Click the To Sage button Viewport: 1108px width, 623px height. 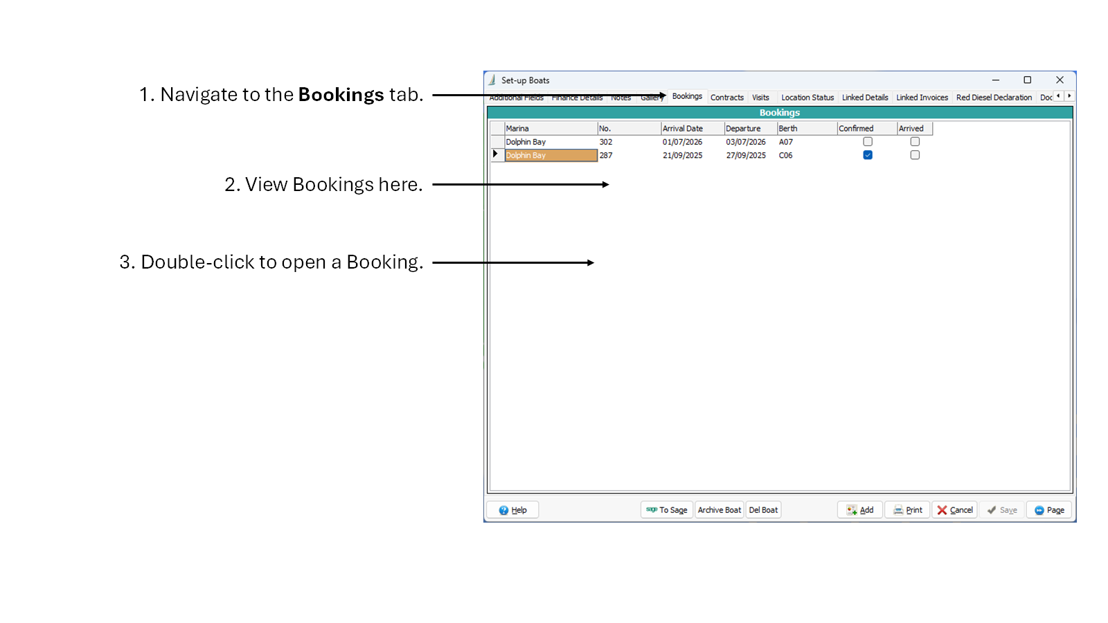click(666, 510)
